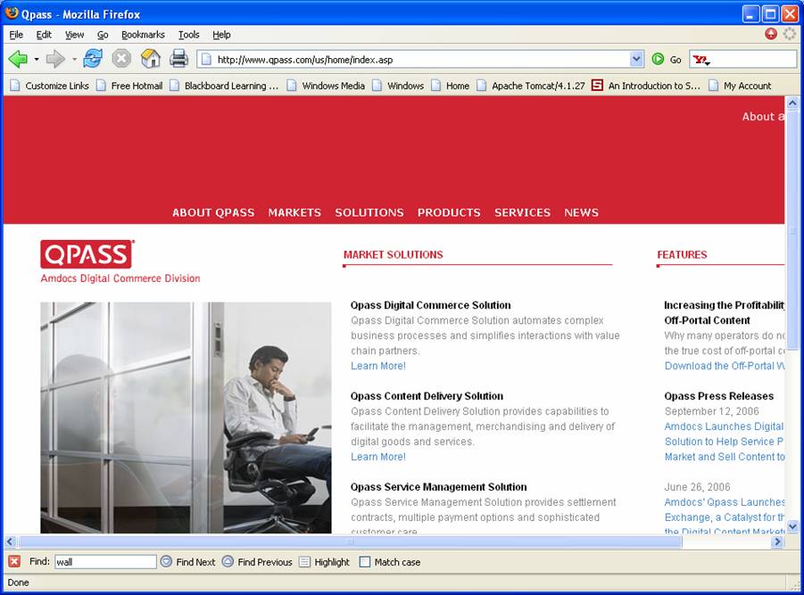Enable the Match case checkbox
Screen dimensions: 804x595
(x=365, y=562)
